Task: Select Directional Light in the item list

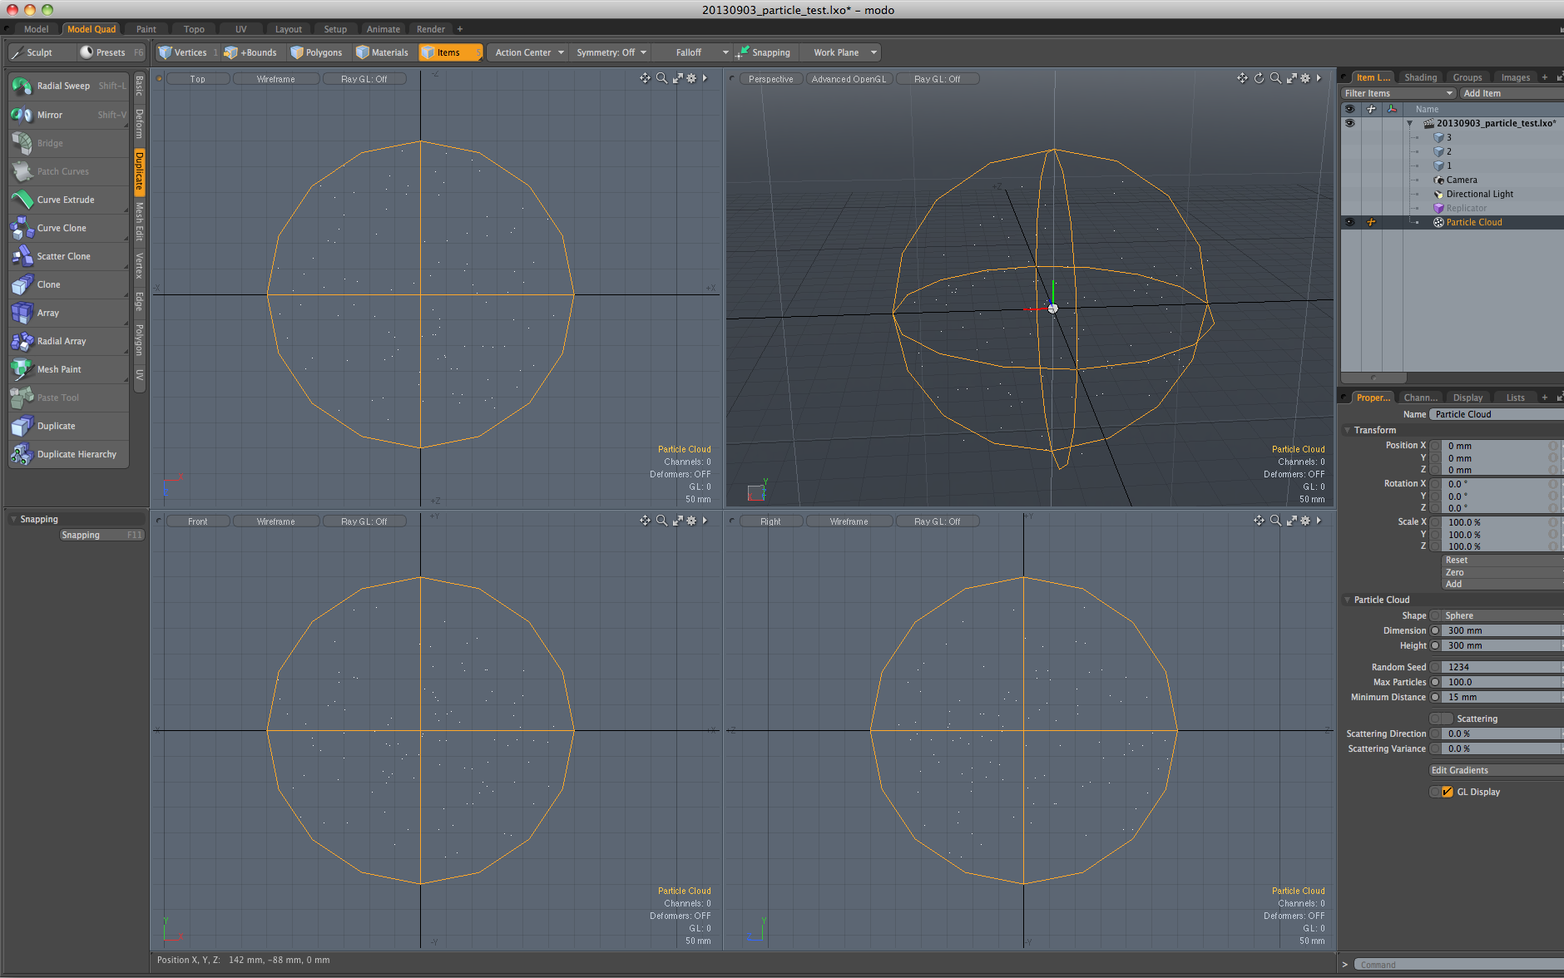Action: pos(1479,194)
